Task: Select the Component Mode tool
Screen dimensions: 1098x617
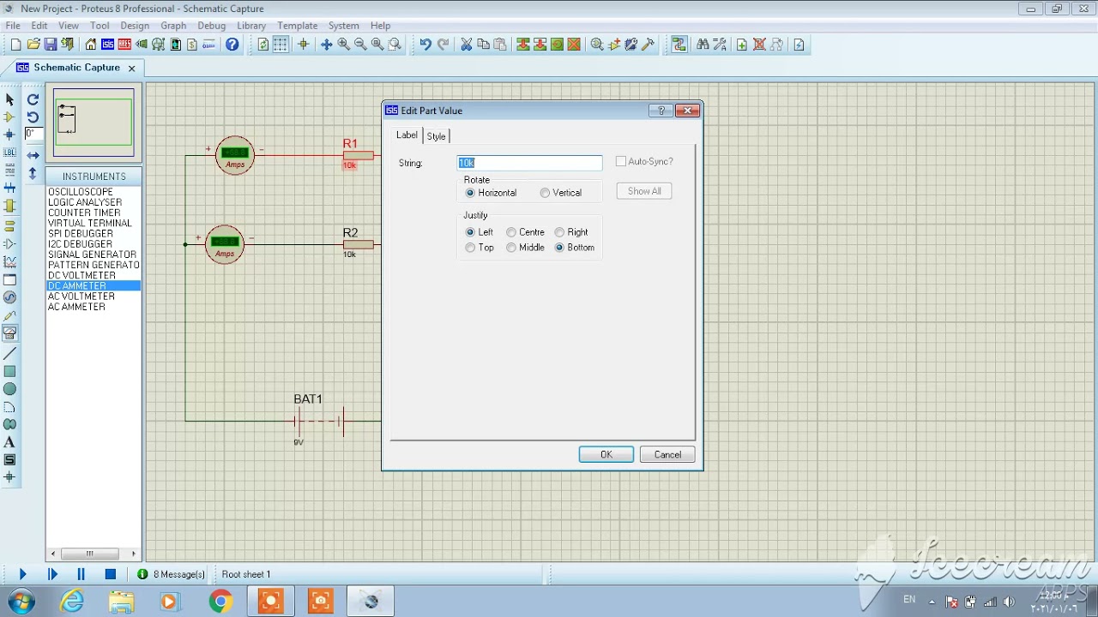Action: (10, 117)
